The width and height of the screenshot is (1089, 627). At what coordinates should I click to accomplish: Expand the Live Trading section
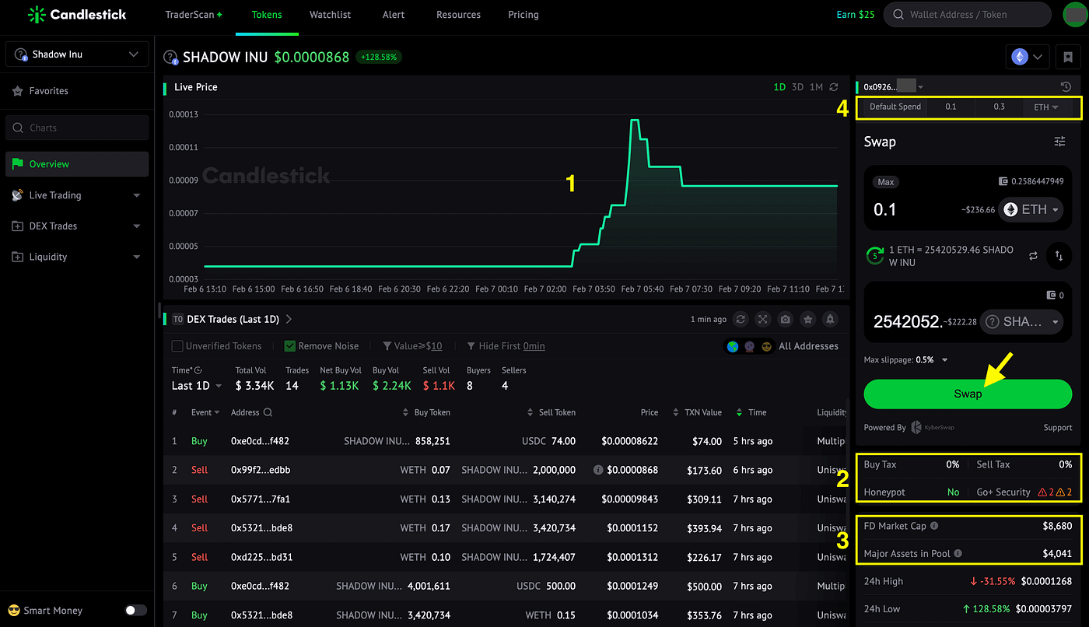pyautogui.click(x=77, y=195)
